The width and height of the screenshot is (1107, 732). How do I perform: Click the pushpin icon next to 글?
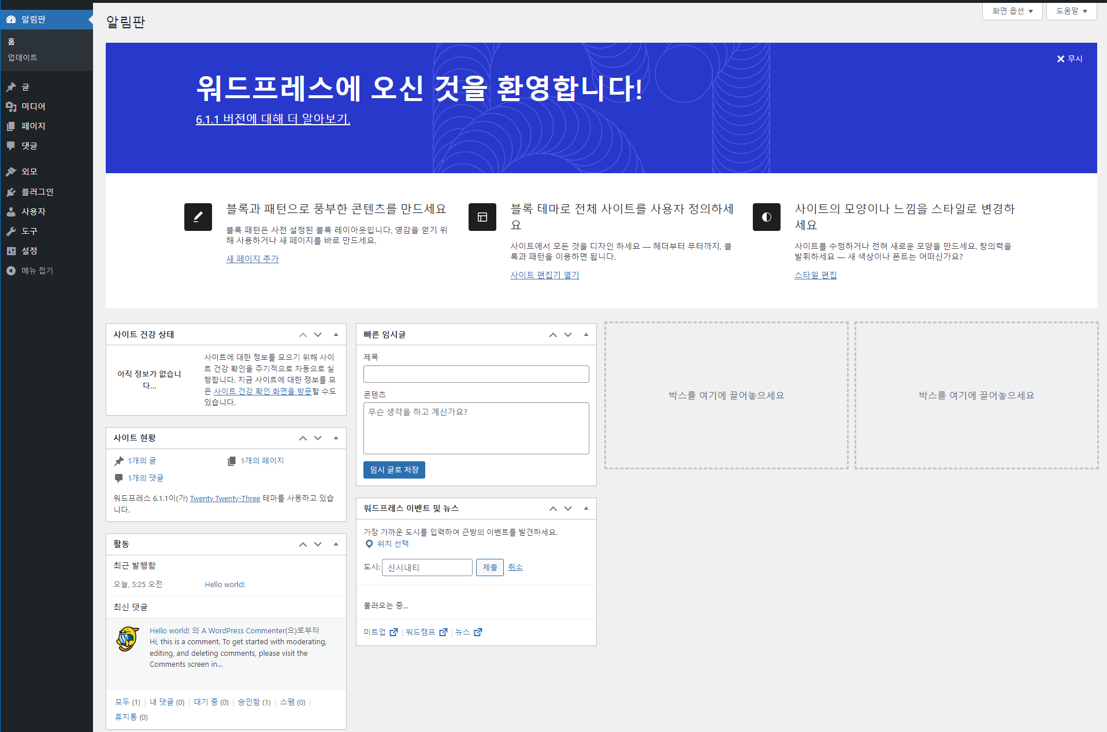point(11,87)
